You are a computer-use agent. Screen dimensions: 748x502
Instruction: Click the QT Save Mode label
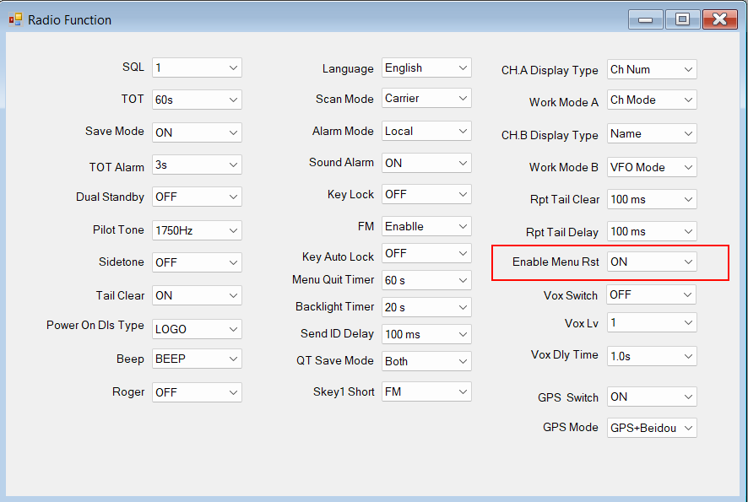pyautogui.click(x=334, y=360)
